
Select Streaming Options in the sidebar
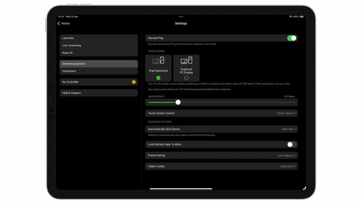98,64
